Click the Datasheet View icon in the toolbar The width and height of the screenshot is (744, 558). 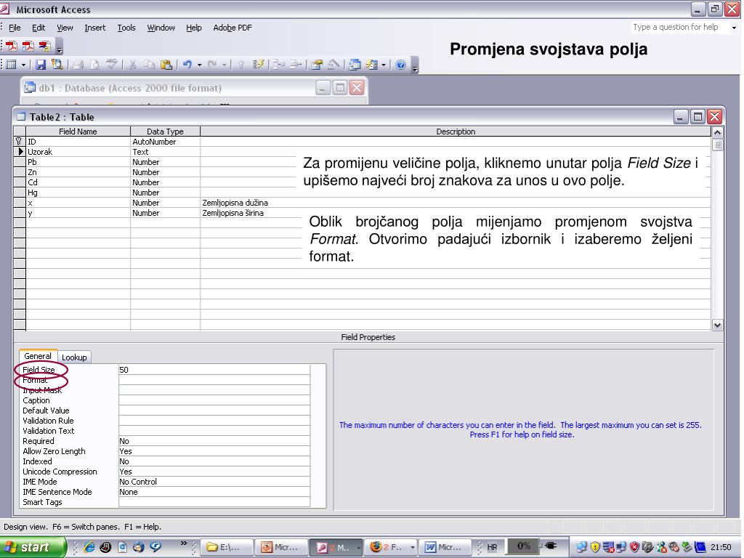point(11,65)
